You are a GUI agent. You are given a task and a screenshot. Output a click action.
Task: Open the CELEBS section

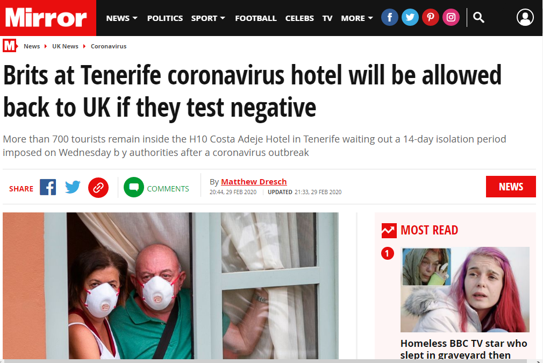[299, 18]
